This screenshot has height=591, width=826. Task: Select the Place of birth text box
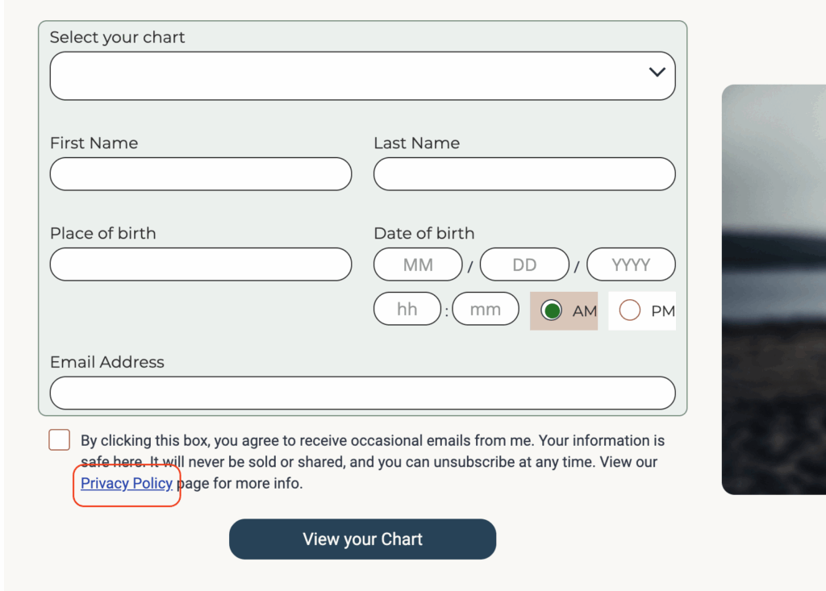click(x=201, y=264)
